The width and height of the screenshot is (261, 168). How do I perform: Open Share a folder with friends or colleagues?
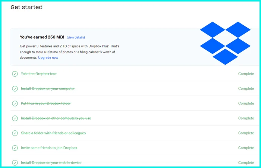(53, 133)
